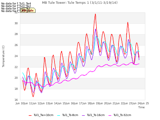The image size is (160, 120).
Task: Click the Time axis label
Action: point(141,107)
